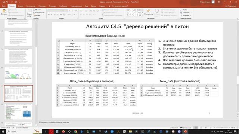Open the Windows notification center
The image size is (239, 134).
(x=235, y=131)
